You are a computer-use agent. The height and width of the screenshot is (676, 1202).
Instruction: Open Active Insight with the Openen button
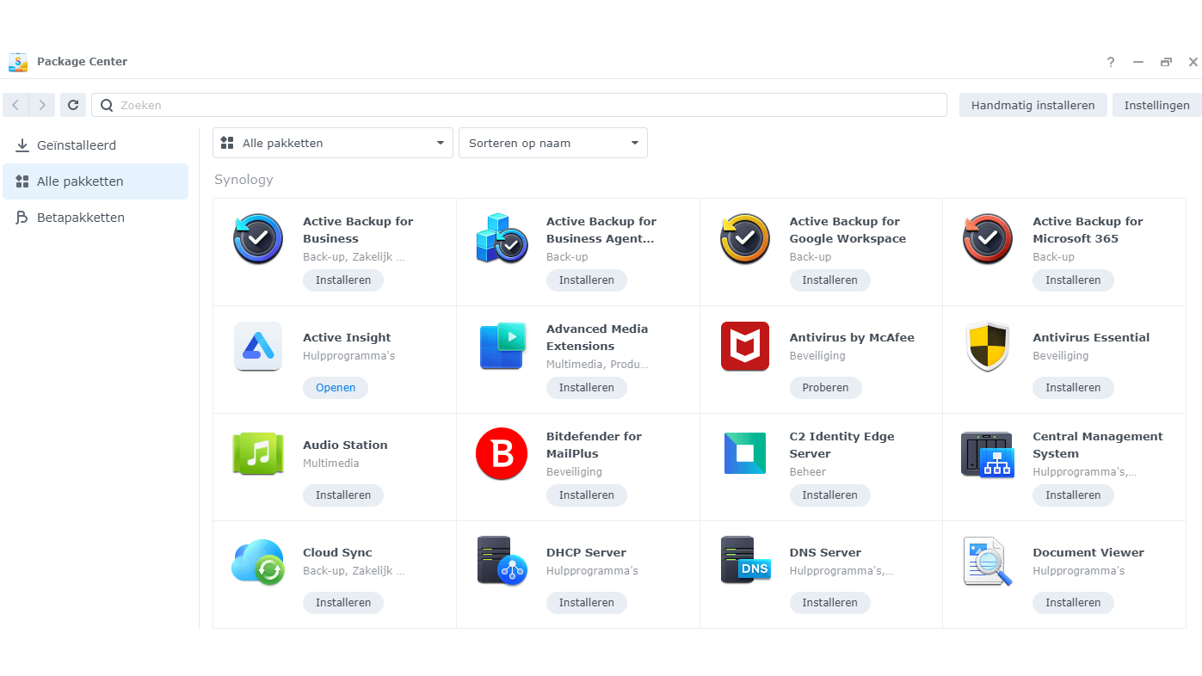pos(336,388)
